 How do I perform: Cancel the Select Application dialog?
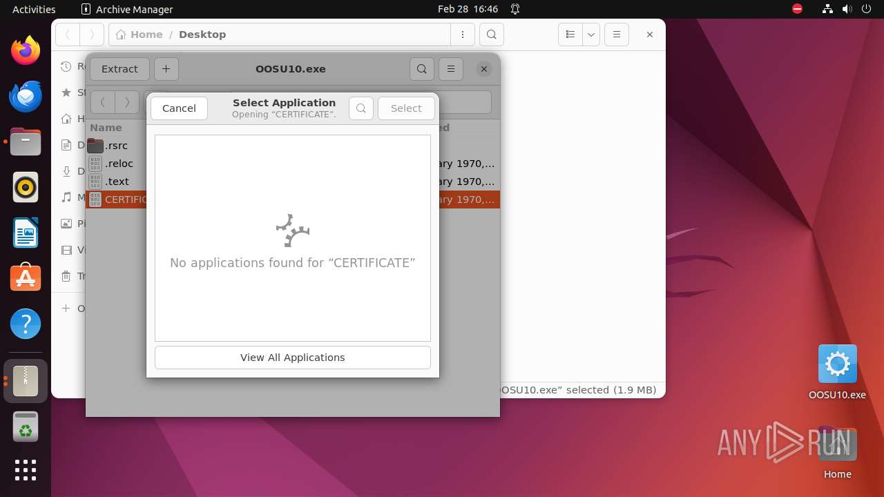click(179, 108)
